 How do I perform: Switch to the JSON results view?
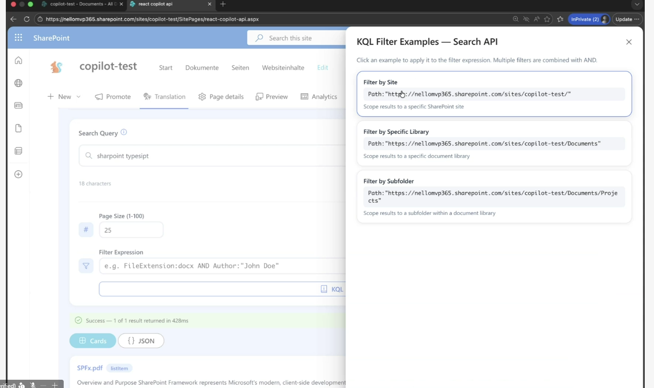[141, 341]
